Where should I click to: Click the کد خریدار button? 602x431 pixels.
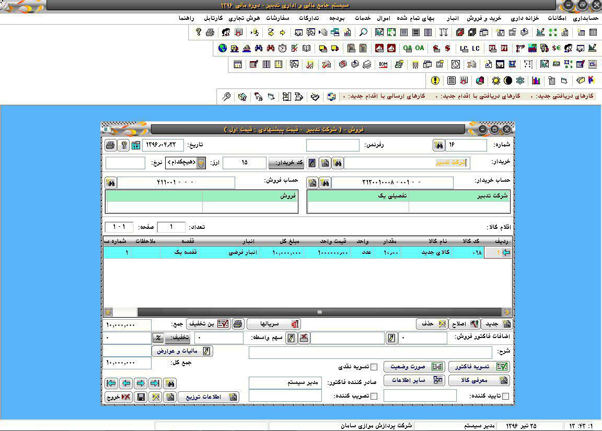[x=286, y=163]
